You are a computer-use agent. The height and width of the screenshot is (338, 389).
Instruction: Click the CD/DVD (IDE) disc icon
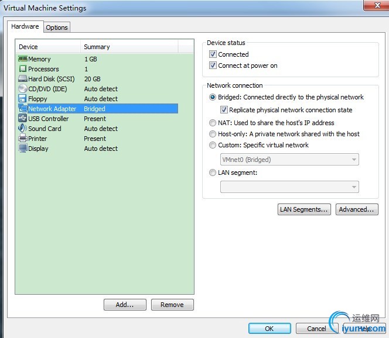(23, 88)
